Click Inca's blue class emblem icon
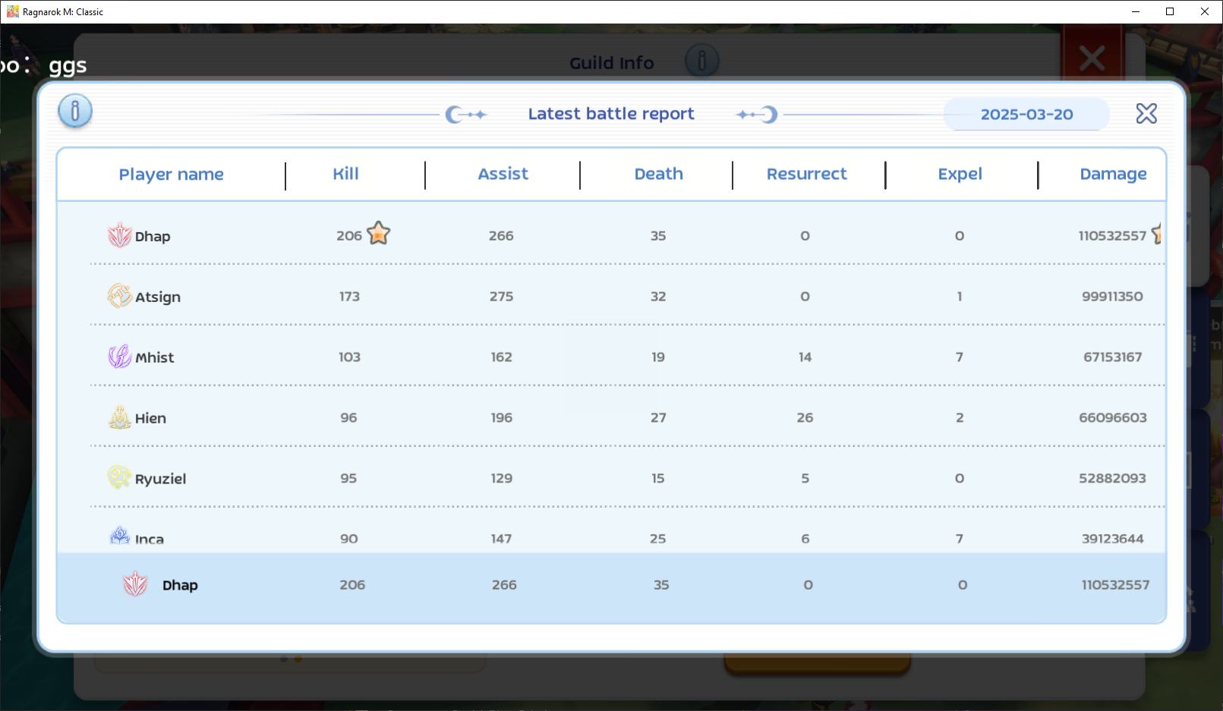This screenshot has width=1223, height=711. [120, 536]
